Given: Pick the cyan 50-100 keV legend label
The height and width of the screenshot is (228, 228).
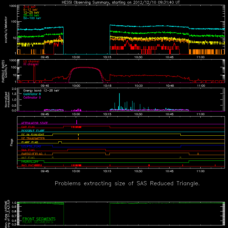Looking at the screenshot, I should [x=32, y=18].
